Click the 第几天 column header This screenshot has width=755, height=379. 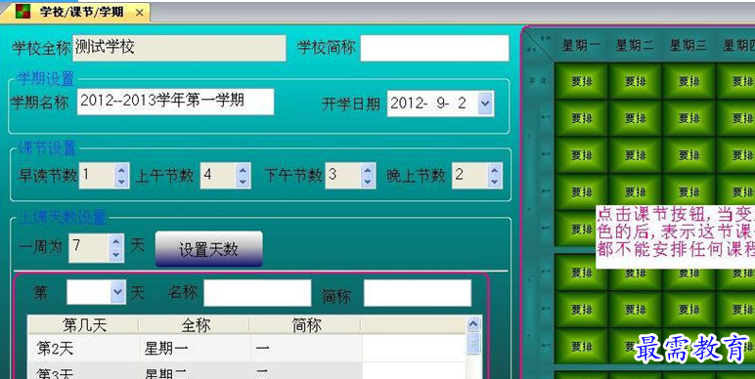tap(83, 325)
